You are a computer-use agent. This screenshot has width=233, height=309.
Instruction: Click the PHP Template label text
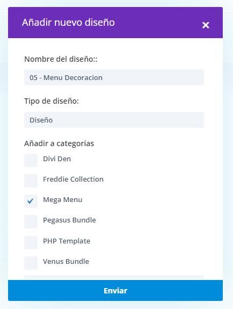click(67, 241)
